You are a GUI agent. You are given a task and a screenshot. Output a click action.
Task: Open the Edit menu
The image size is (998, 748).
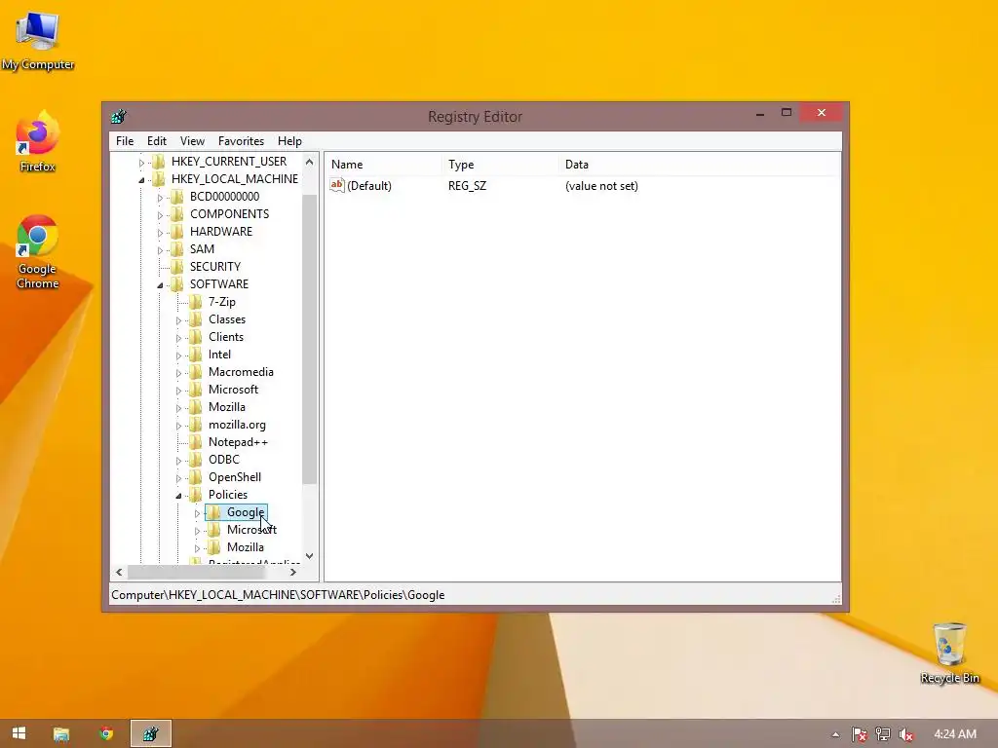click(x=157, y=141)
